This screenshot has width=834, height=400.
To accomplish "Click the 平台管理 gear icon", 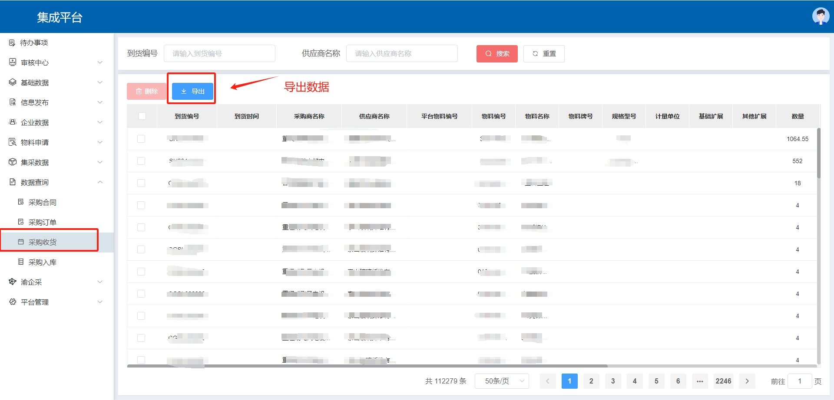I will (13, 302).
